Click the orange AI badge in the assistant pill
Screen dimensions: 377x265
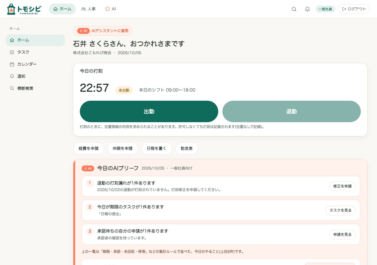coord(83,31)
